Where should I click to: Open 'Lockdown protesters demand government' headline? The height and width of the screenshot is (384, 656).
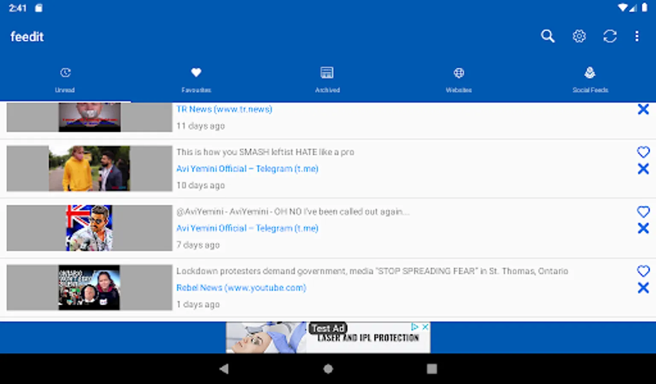click(372, 271)
